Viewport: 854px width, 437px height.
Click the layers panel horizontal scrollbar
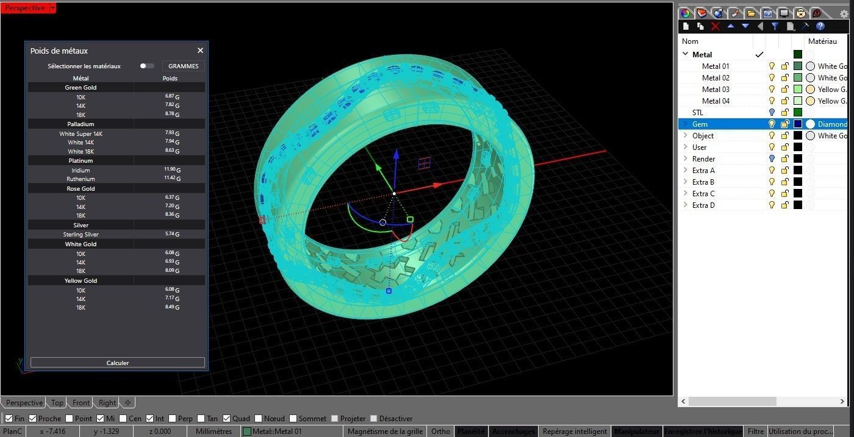click(x=732, y=402)
